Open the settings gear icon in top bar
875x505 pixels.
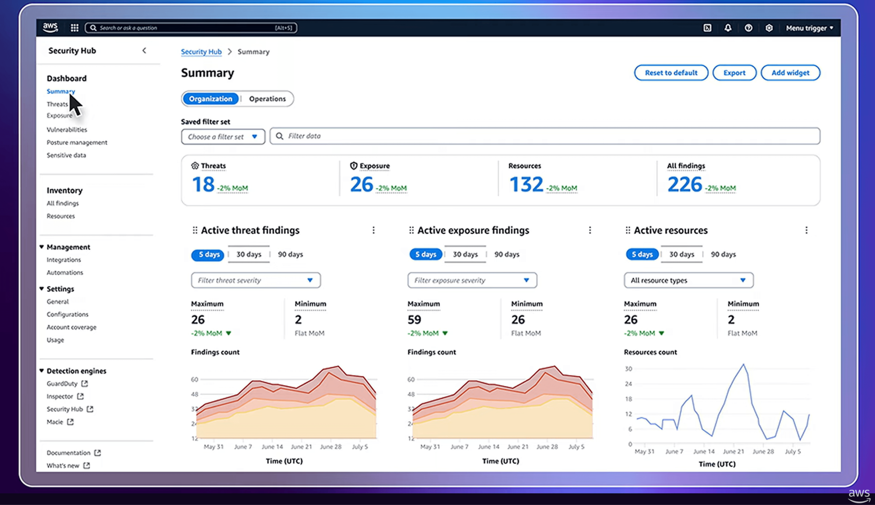[769, 28]
